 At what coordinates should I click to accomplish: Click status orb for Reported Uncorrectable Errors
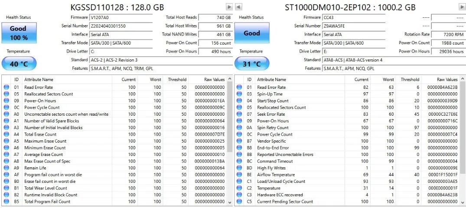point(239,155)
